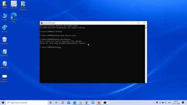Click the Microsoft Windows version line
The width and height of the screenshot is (187, 105).
tap(59, 26)
